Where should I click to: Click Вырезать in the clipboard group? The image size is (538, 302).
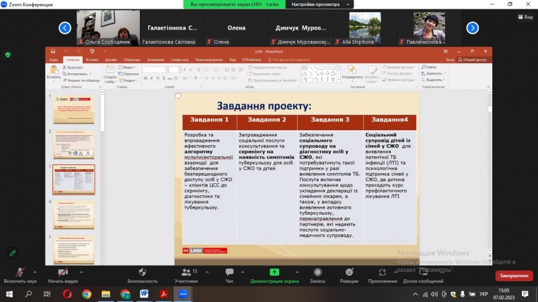click(73, 68)
